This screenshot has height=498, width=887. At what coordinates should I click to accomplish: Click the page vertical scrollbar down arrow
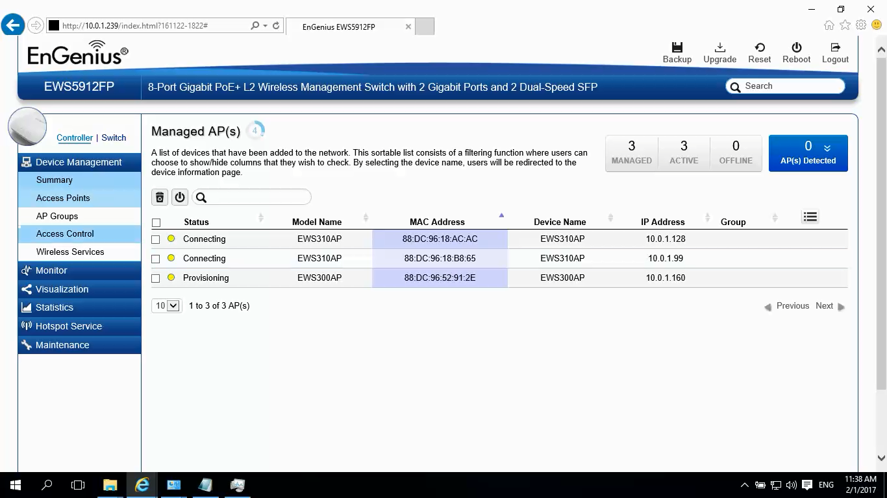881,458
